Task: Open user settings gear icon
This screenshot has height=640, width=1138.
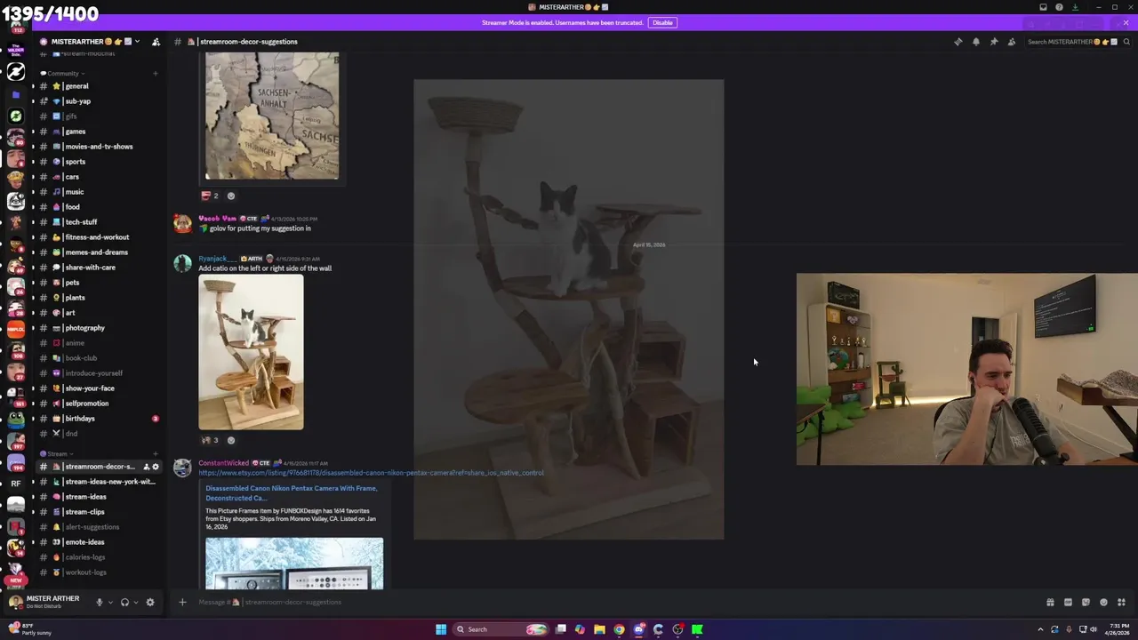Action: click(149, 602)
